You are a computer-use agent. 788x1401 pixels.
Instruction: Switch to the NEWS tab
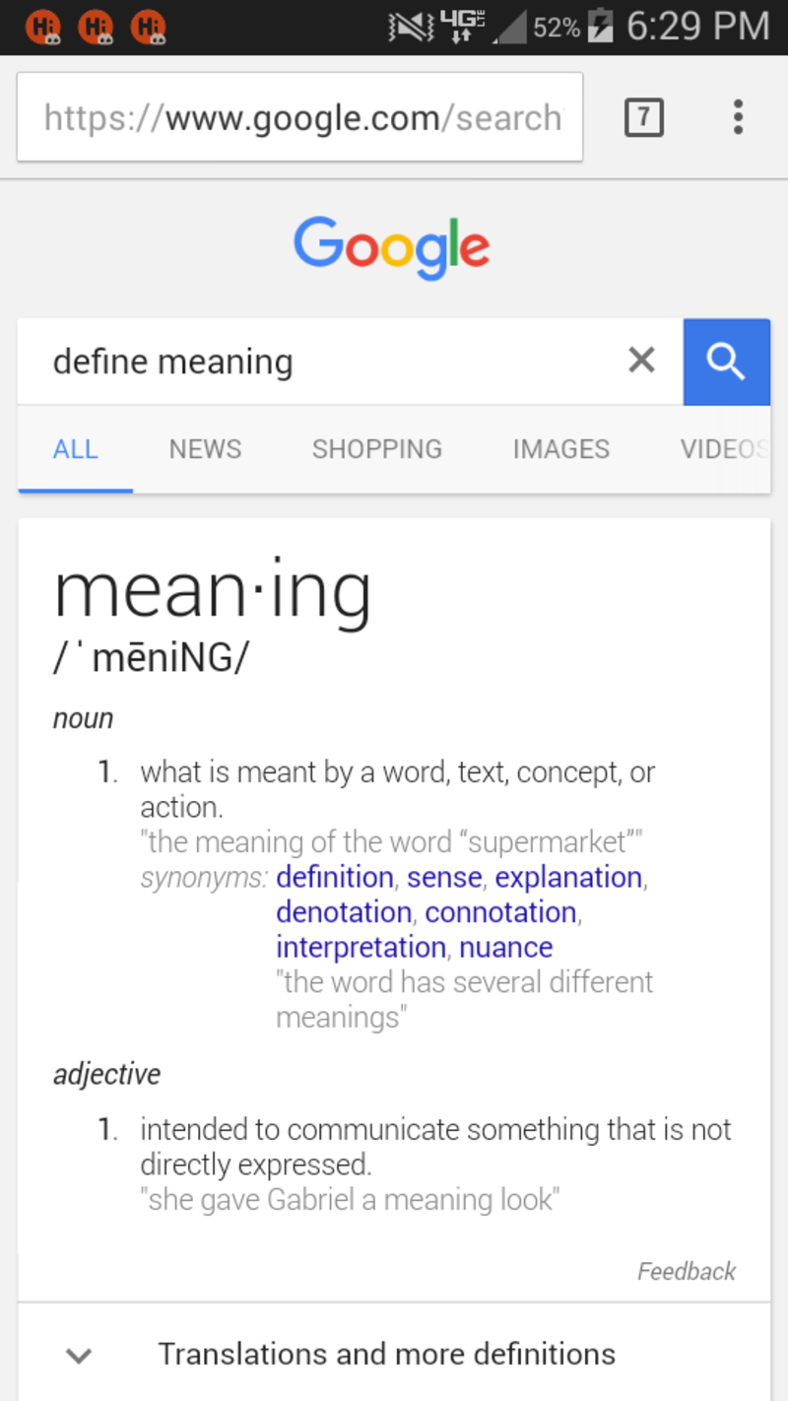click(x=204, y=449)
